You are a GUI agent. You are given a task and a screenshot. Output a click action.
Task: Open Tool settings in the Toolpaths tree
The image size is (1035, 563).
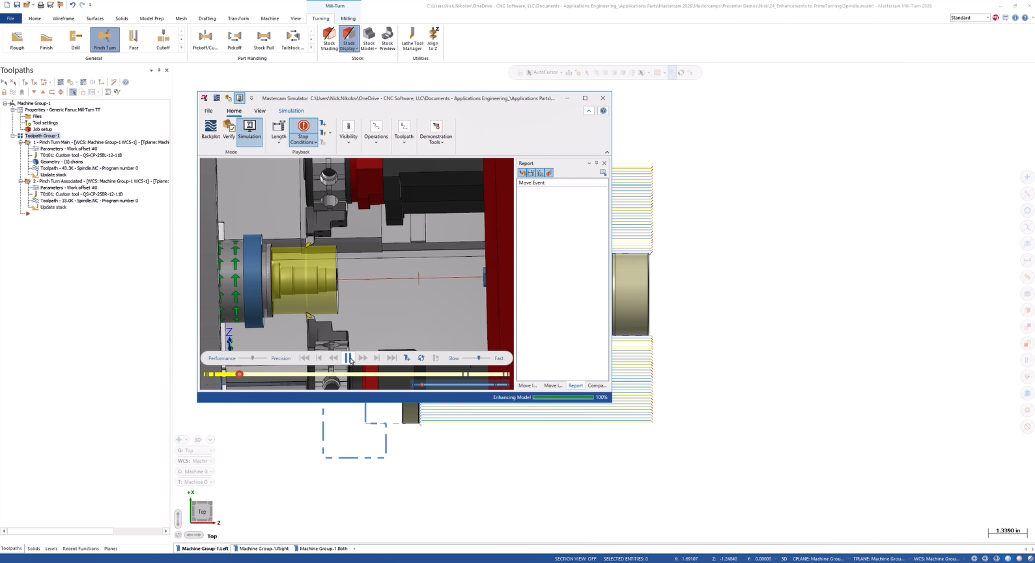pos(45,123)
